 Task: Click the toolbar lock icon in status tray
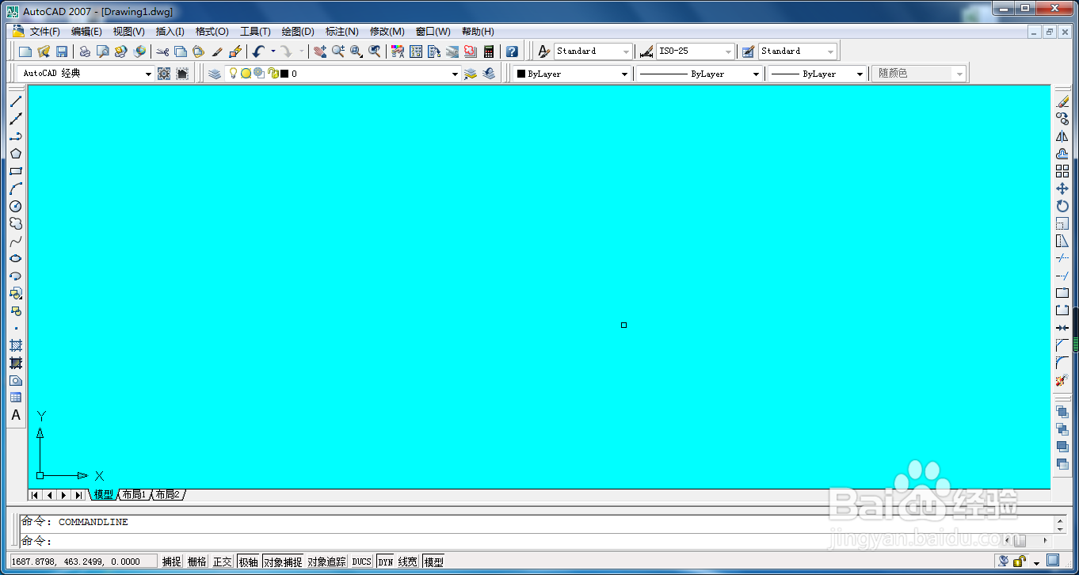(x=1020, y=562)
